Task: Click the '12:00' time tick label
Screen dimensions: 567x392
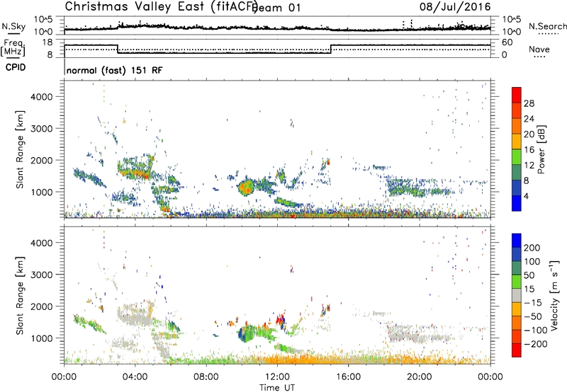Action: (277, 377)
